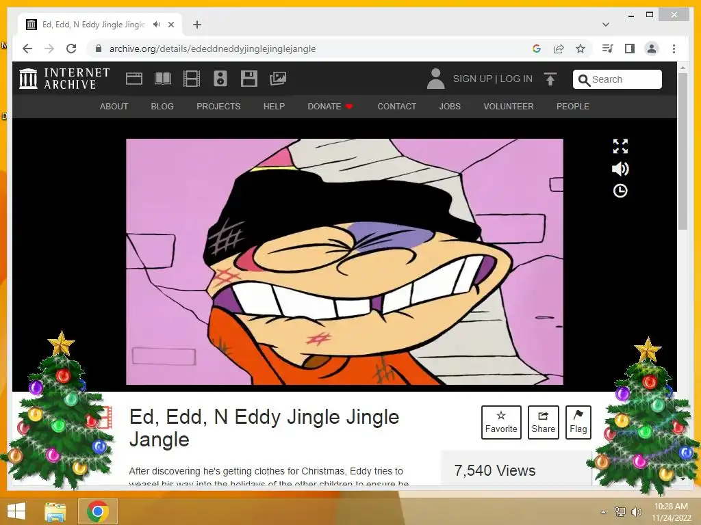This screenshot has width=701, height=525.
Task: Click the video frame to play/pause
Action: pyautogui.click(x=344, y=262)
